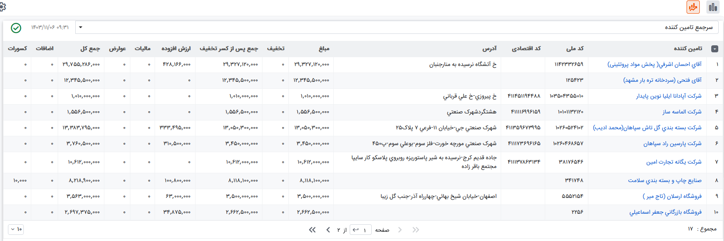Click the disabled first page double-arrow
This screenshot has height=241, width=724.
[x=415, y=230]
